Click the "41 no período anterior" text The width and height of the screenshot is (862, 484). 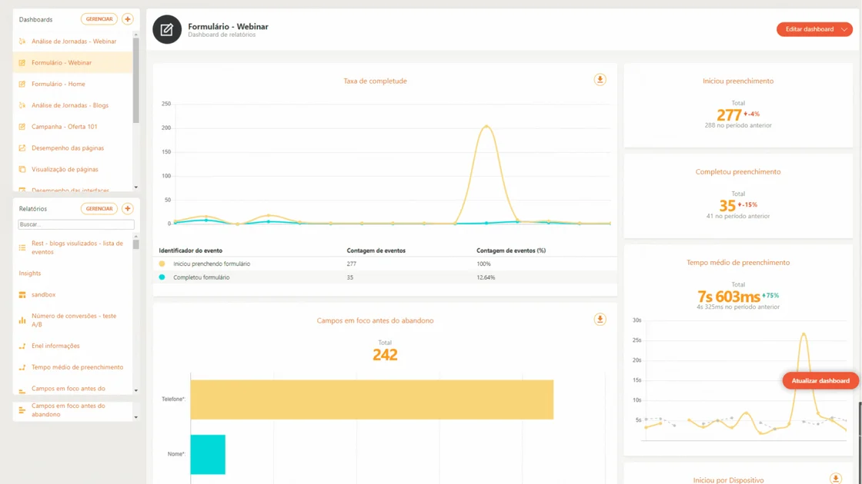click(738, 216)
